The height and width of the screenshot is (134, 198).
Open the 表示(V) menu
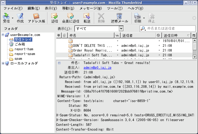(51, 8)
